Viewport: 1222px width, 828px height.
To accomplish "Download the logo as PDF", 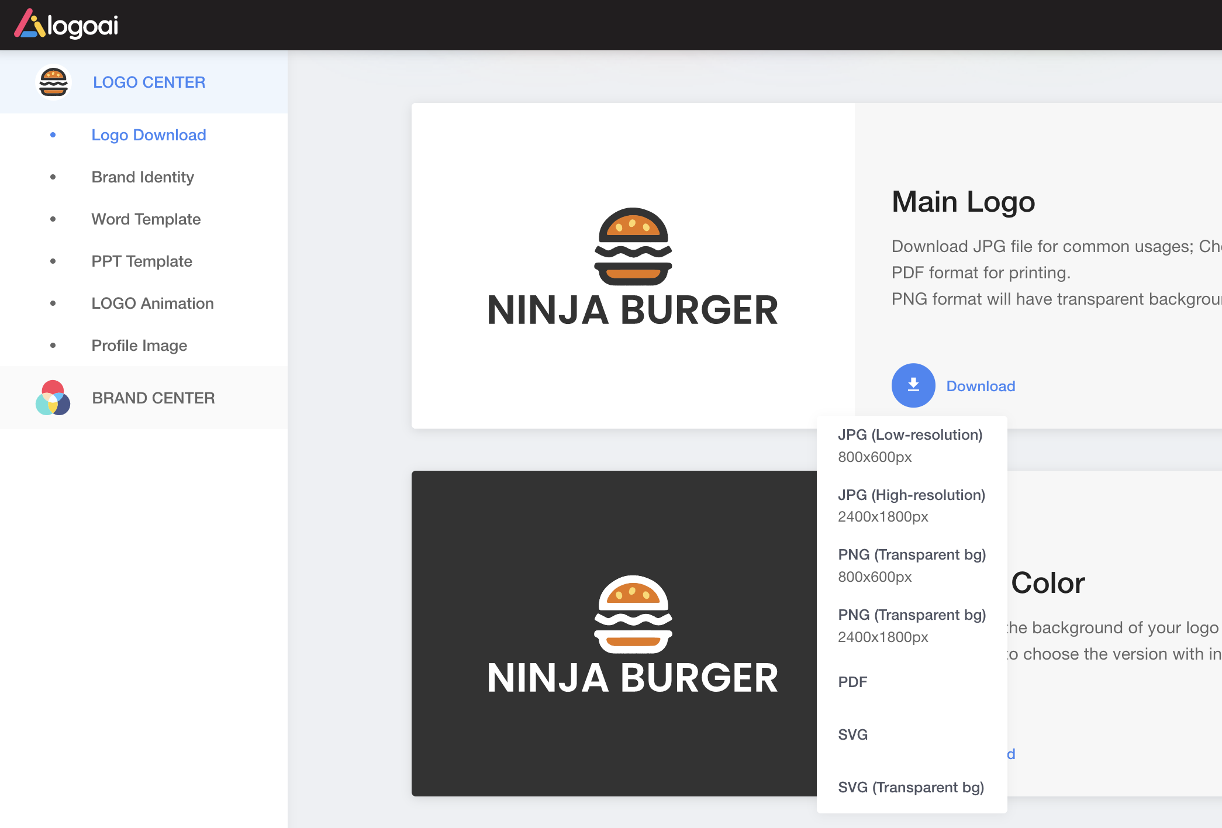I will tap(852, 682).
